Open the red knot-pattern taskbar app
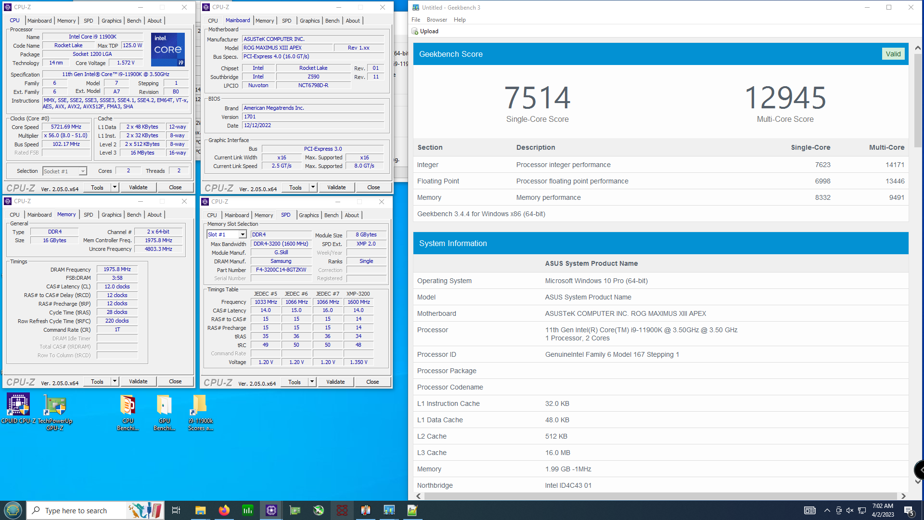 point(342,510)
